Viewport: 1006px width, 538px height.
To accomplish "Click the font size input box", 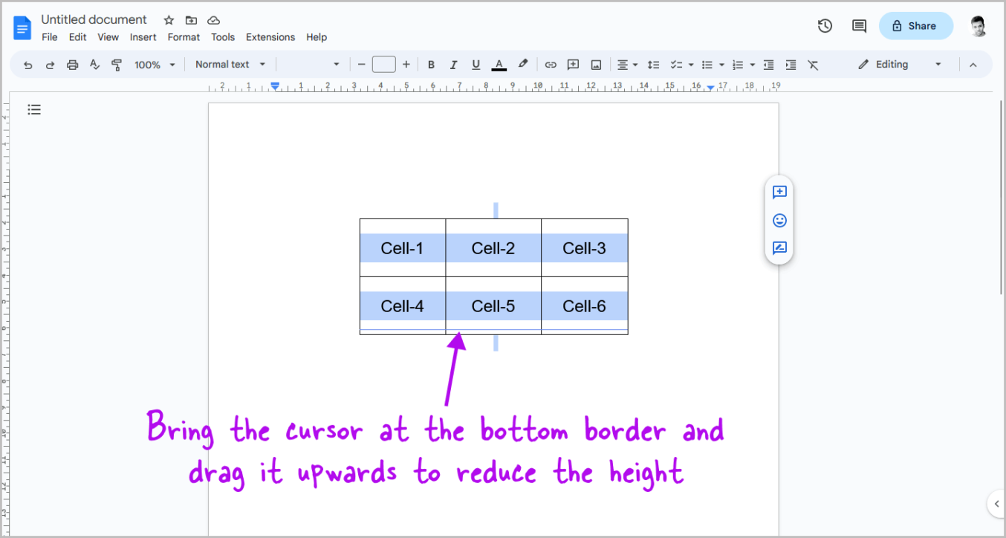I will coord(384,65).
